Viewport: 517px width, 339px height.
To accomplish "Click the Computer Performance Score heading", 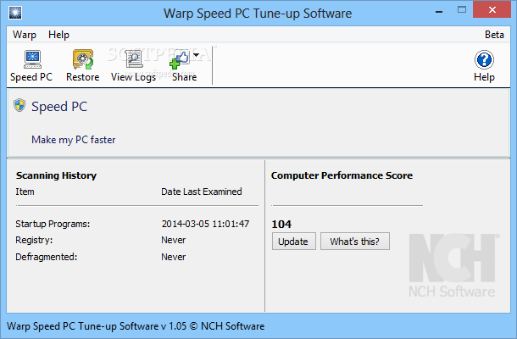I will (342, 175).
